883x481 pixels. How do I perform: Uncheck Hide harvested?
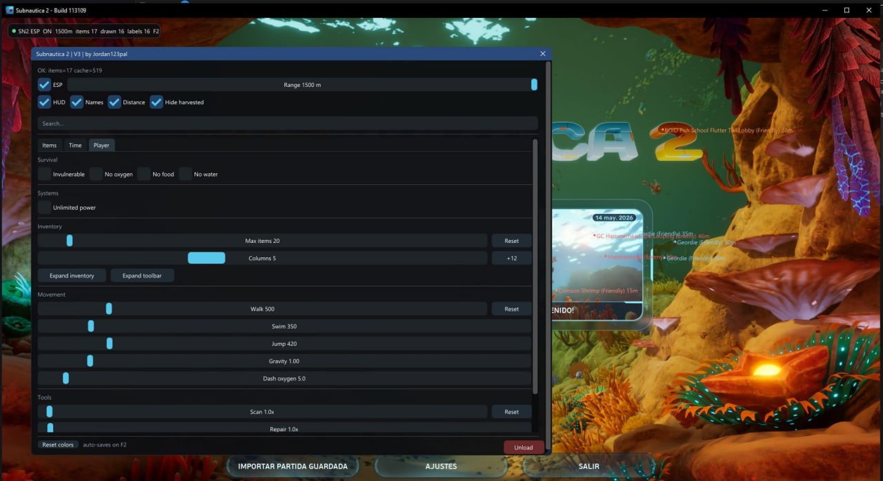click(157, 102)
